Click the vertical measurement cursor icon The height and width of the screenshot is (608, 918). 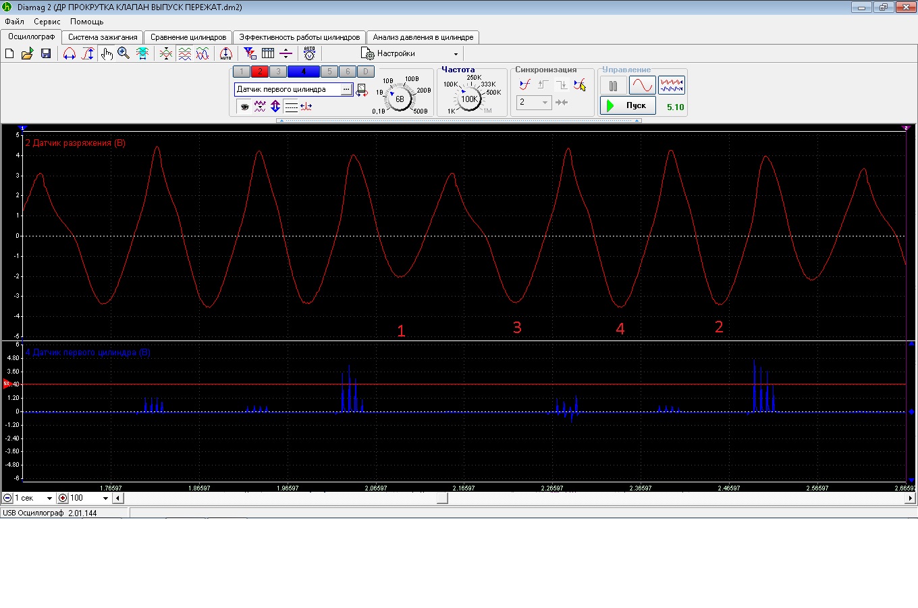pyautogui.click(x=88, y=53)
